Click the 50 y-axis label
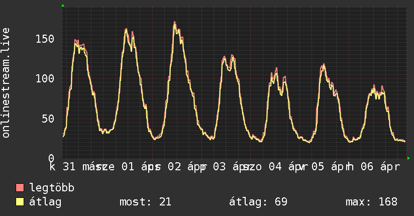 [49, 119]
